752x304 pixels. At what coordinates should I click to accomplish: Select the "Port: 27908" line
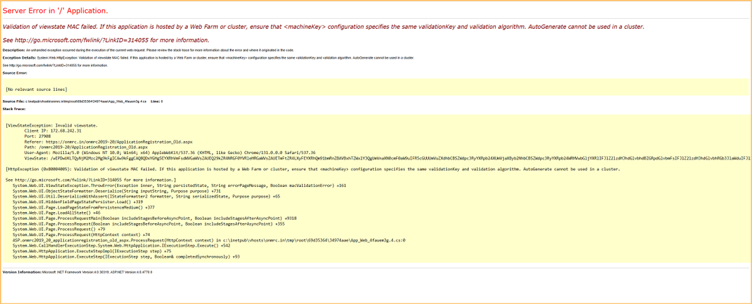tap(38, 136)
